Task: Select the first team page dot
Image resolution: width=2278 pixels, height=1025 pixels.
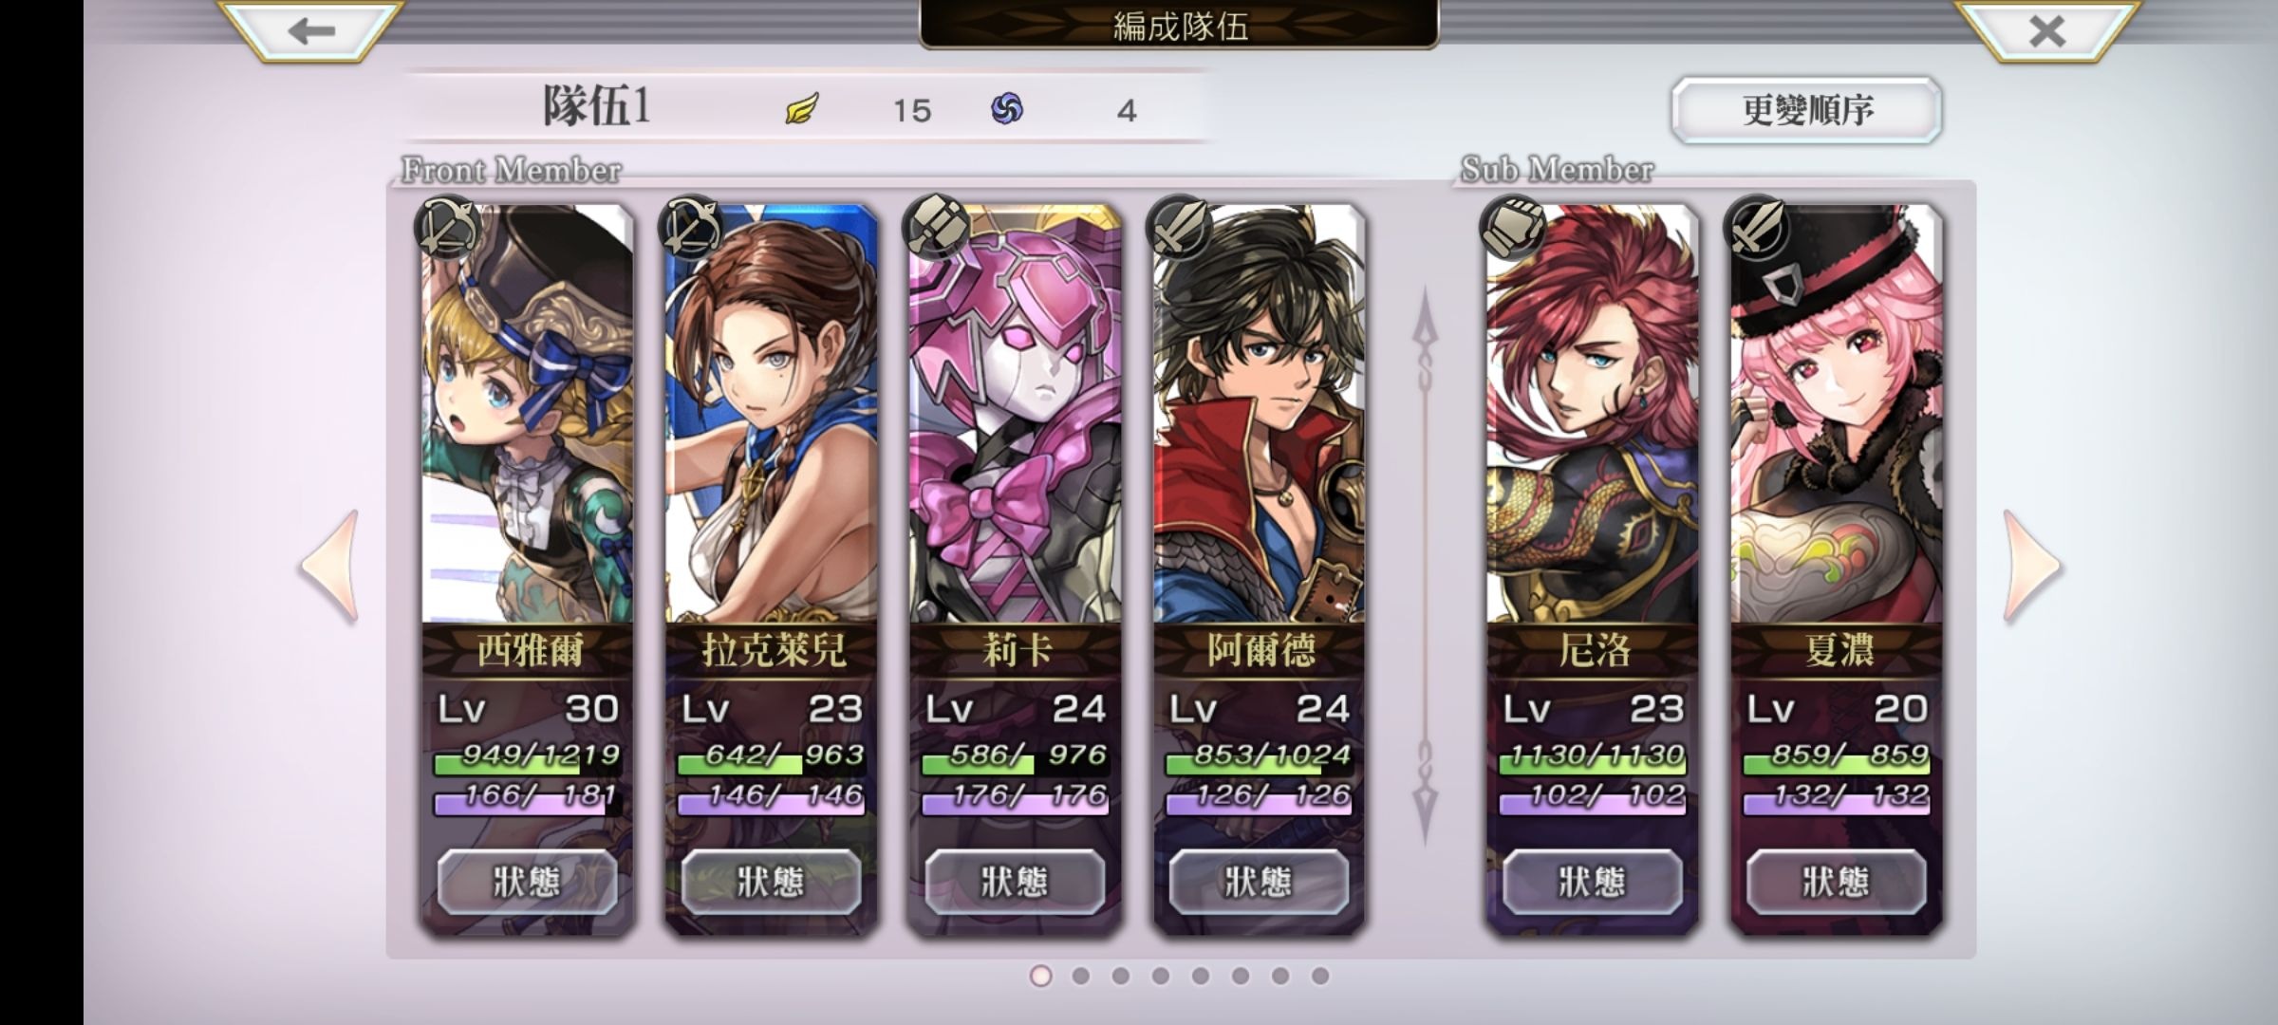Action: click(1040, 976)
